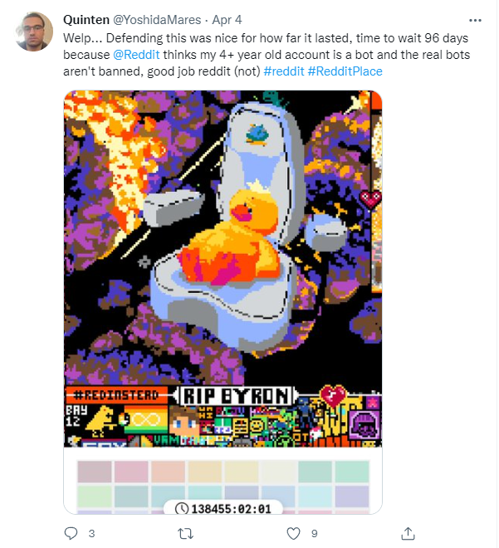Select the mint green swatch at row end
The width and height of the screenshot is (499, 548).
point(352,472)
